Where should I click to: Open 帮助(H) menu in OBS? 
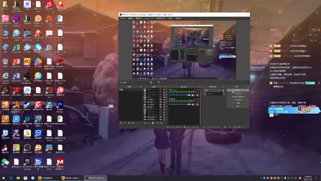pos(179,18)
